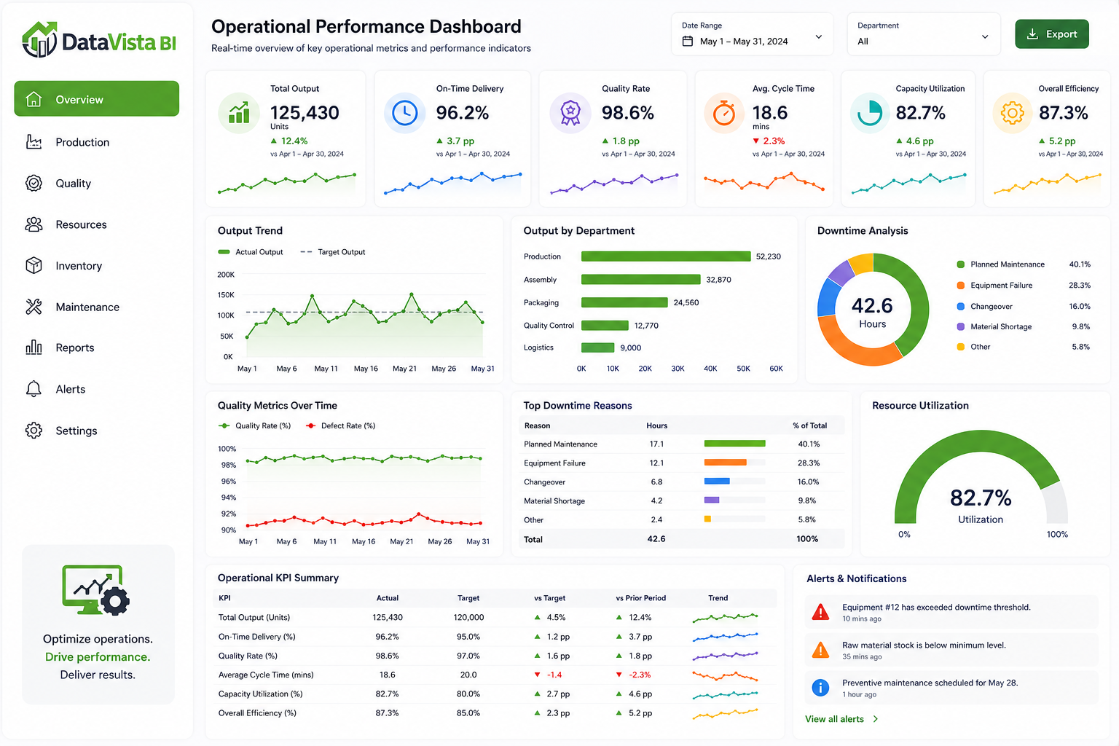Open the Reports section
This screenshot has width=1119, height=746.
97,348
